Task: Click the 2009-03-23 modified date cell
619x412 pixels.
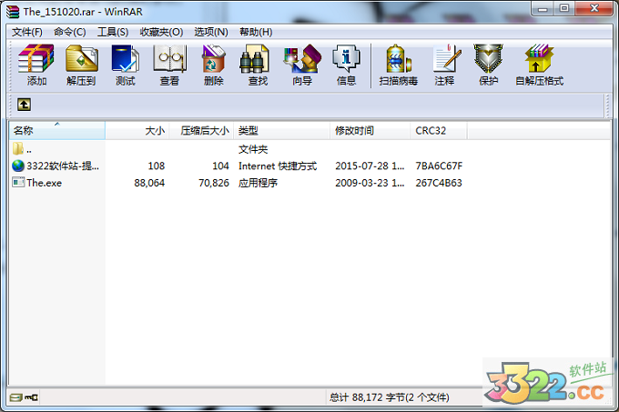Action: [370, 183]
